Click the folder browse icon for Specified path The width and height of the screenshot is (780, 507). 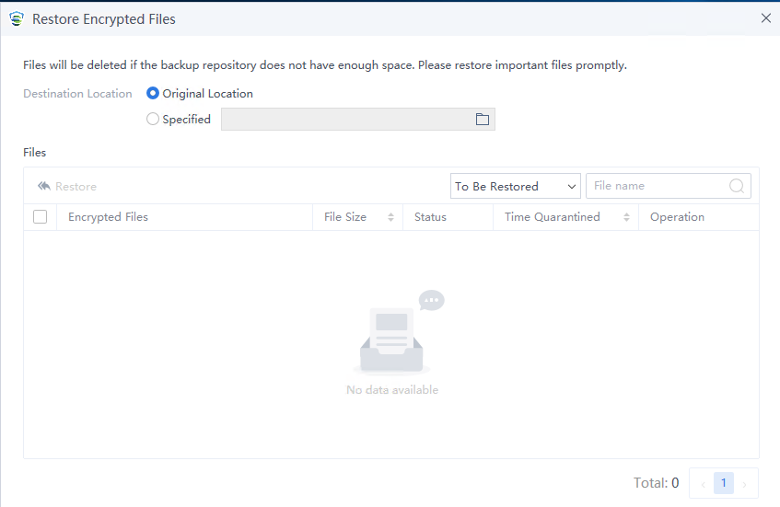[482, 120]
